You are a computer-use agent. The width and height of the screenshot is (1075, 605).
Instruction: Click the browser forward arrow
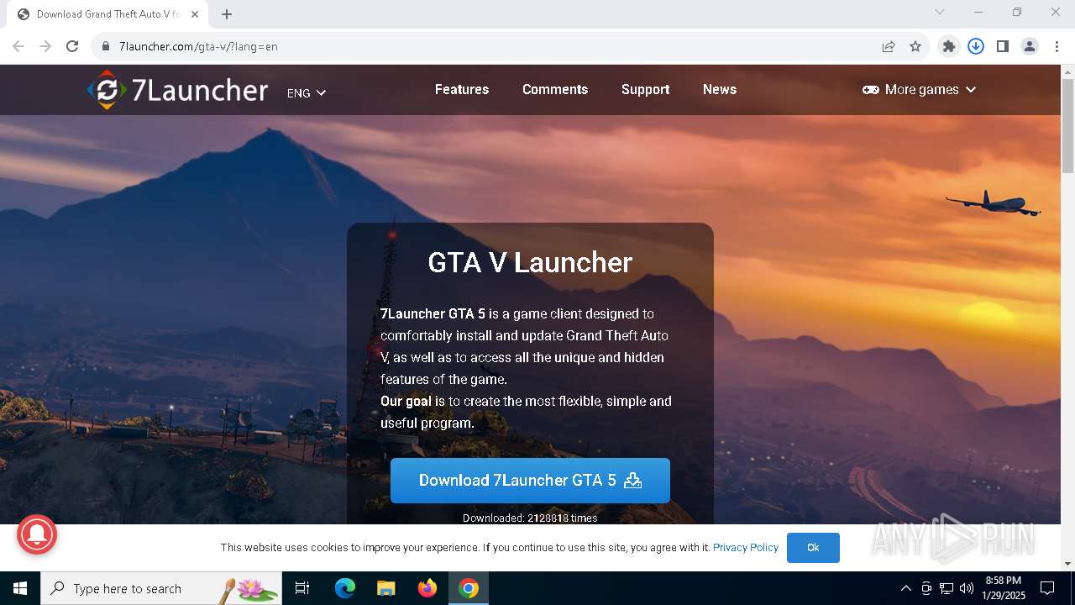point(45,46)
